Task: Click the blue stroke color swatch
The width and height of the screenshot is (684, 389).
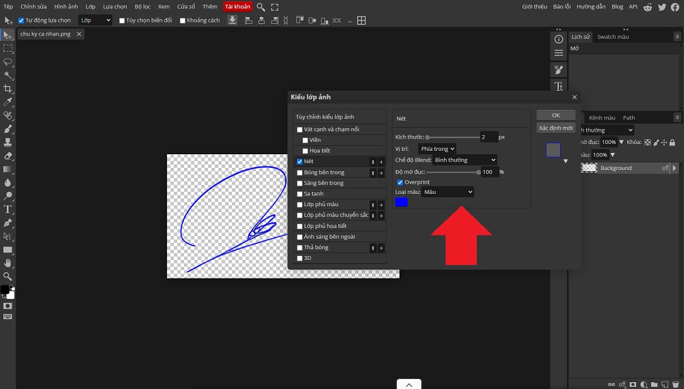Action: (402, 202)
